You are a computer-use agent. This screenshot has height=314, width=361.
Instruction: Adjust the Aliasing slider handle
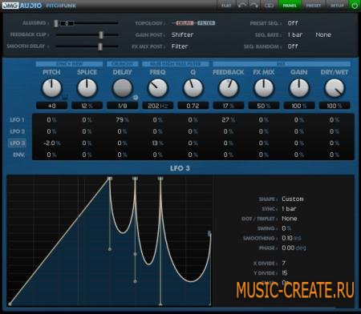point(56,23)
